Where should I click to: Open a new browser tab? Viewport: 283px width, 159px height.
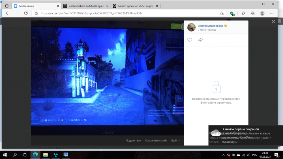pyautogui.click(x=164, y=6)
